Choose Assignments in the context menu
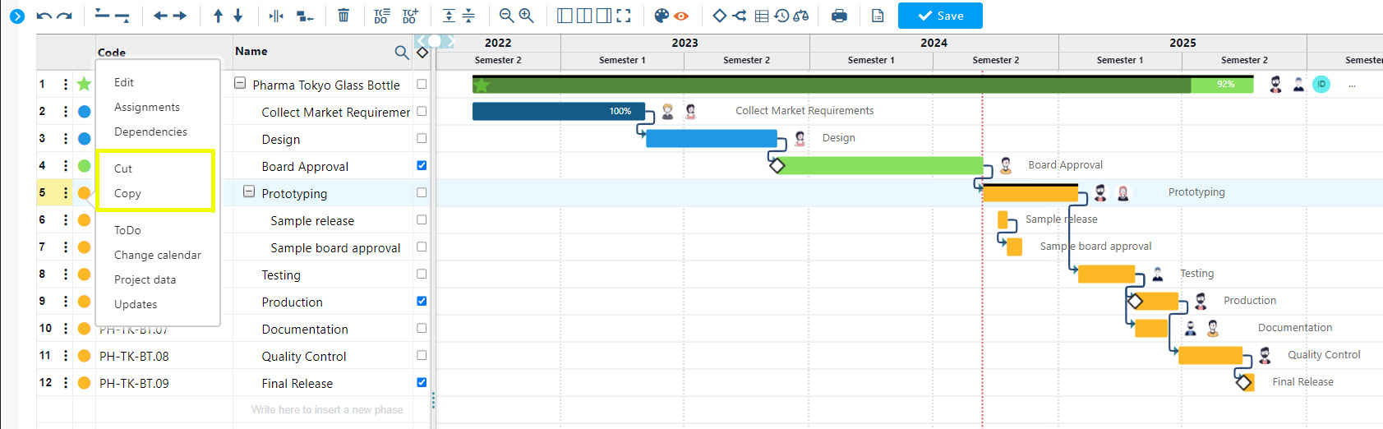The image size is (1383, 429). [x=147, y=107]
